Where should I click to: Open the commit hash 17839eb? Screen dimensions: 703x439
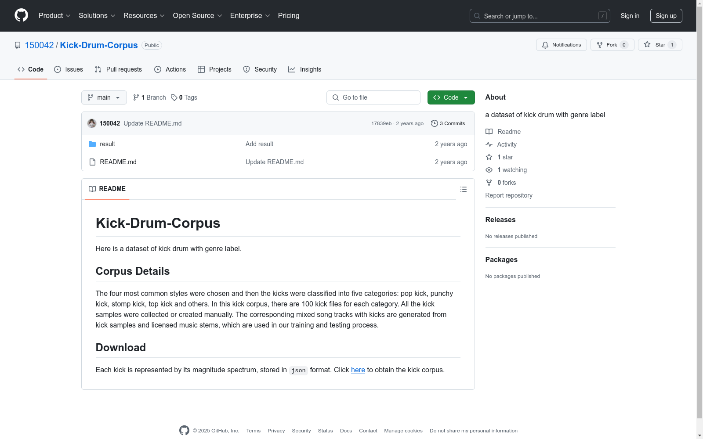(x=381, y=123)
